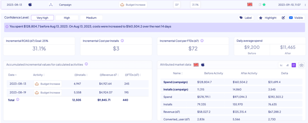This screenshot has height=123, width=308.
Task: Switch market data to line chart view
Action: pos(281,65)
